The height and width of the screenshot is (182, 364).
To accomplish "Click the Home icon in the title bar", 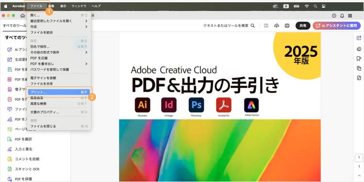I will (22, 16).
